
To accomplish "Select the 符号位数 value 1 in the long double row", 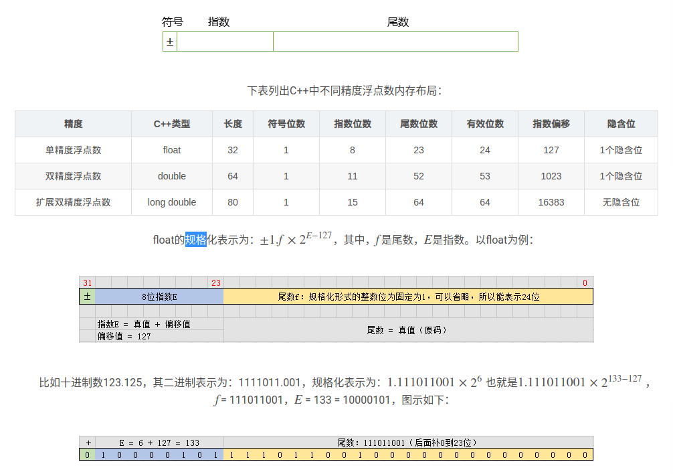I will 286,202.
